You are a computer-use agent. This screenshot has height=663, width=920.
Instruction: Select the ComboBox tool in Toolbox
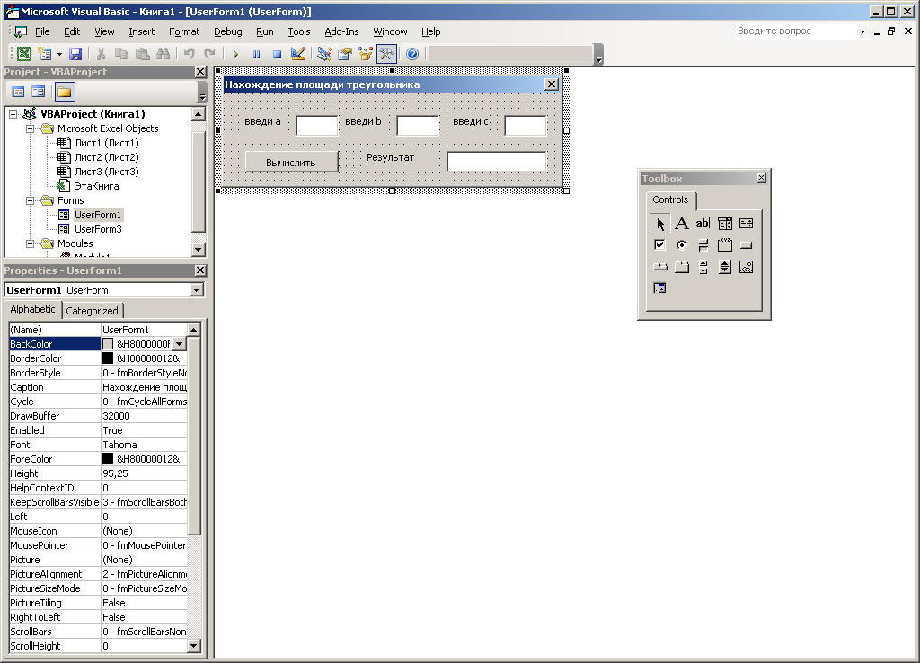point(725,224)
